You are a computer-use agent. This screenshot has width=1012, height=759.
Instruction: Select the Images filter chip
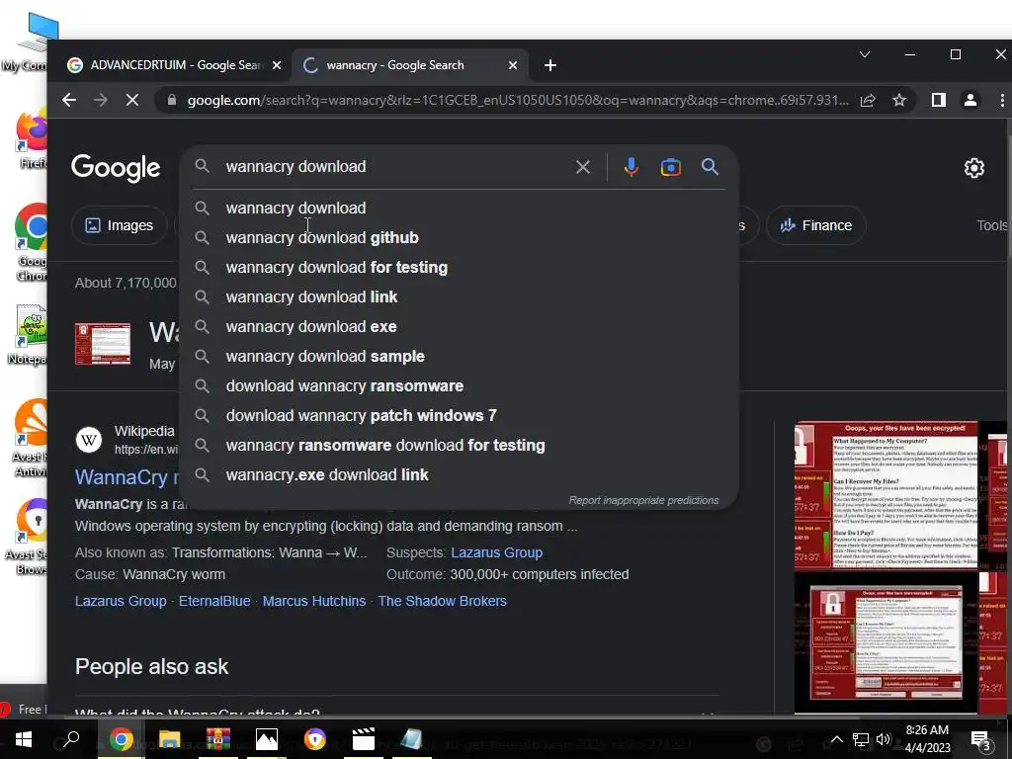coord(120,225)
